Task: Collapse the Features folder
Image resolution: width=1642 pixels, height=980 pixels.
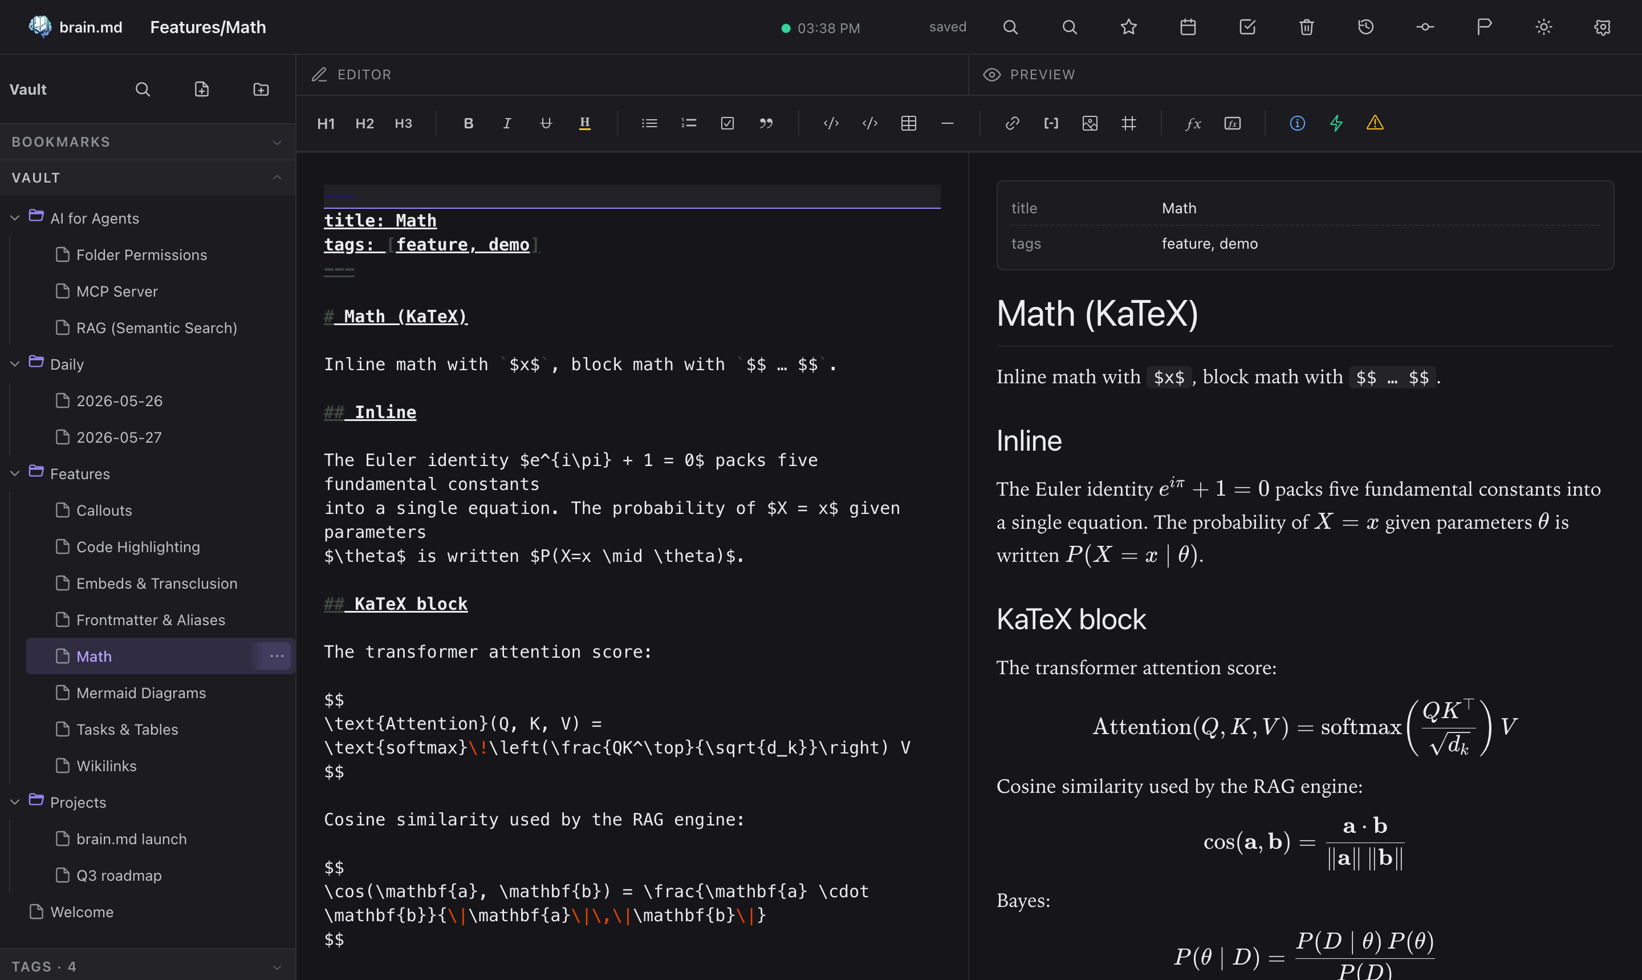Action: click(14, 473)
